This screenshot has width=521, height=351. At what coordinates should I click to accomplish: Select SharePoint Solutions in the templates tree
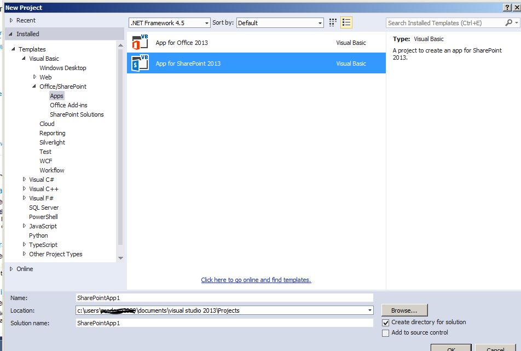click(x=77, y=114)
